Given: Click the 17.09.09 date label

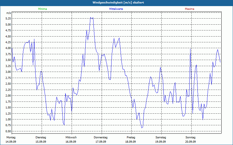Looking at the screenshot, I should 101,142.
